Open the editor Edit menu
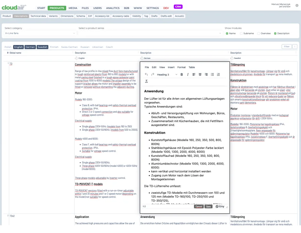301x233 pixels. pyautogui.click(x=154, y=68)
